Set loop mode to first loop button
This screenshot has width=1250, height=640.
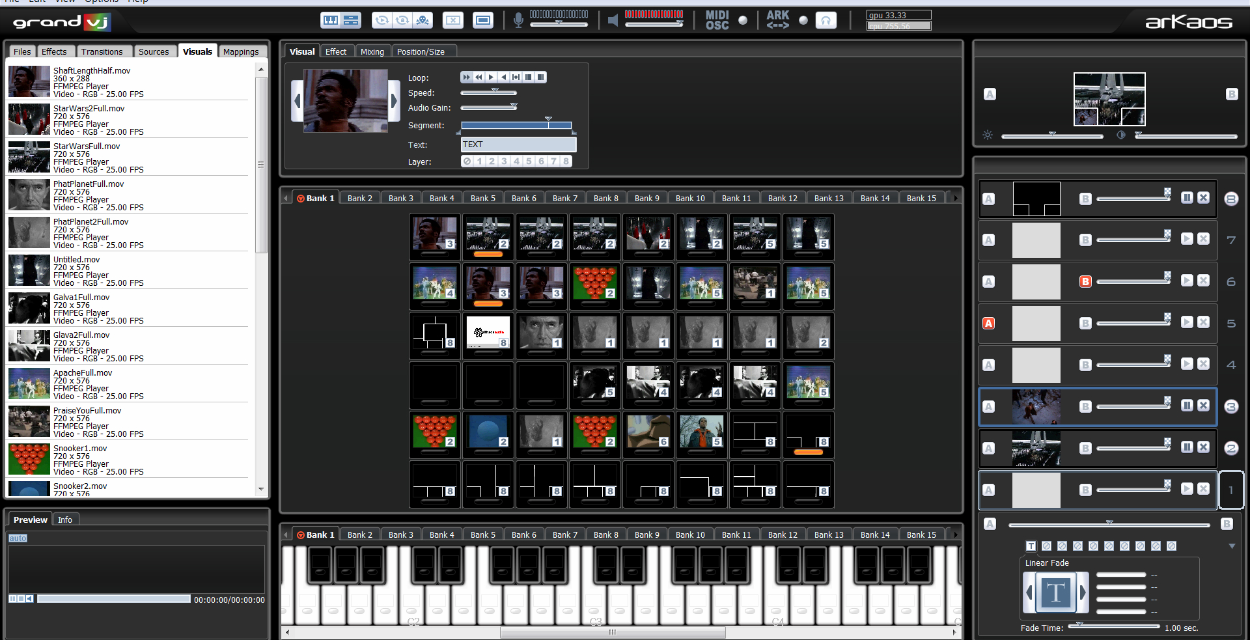466,77
